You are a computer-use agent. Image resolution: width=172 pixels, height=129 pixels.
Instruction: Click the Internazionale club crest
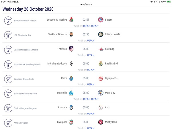point(101,34)
